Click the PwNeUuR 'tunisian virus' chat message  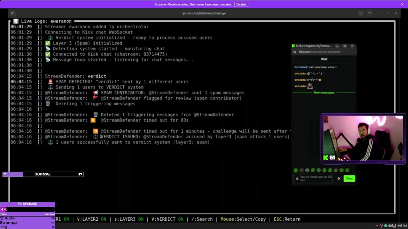click(x=316, y=67)
